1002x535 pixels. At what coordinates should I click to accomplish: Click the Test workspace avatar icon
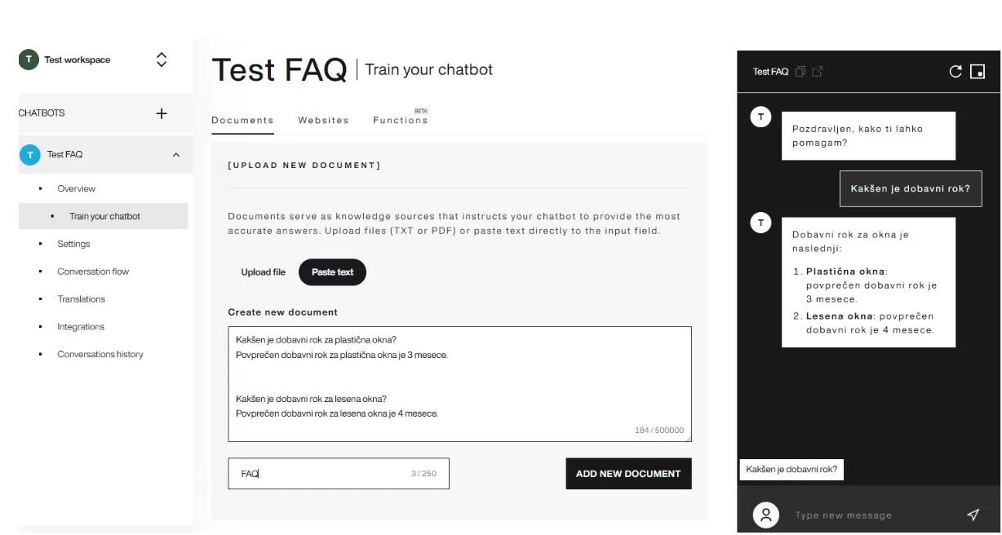click(x=29, y=60)
